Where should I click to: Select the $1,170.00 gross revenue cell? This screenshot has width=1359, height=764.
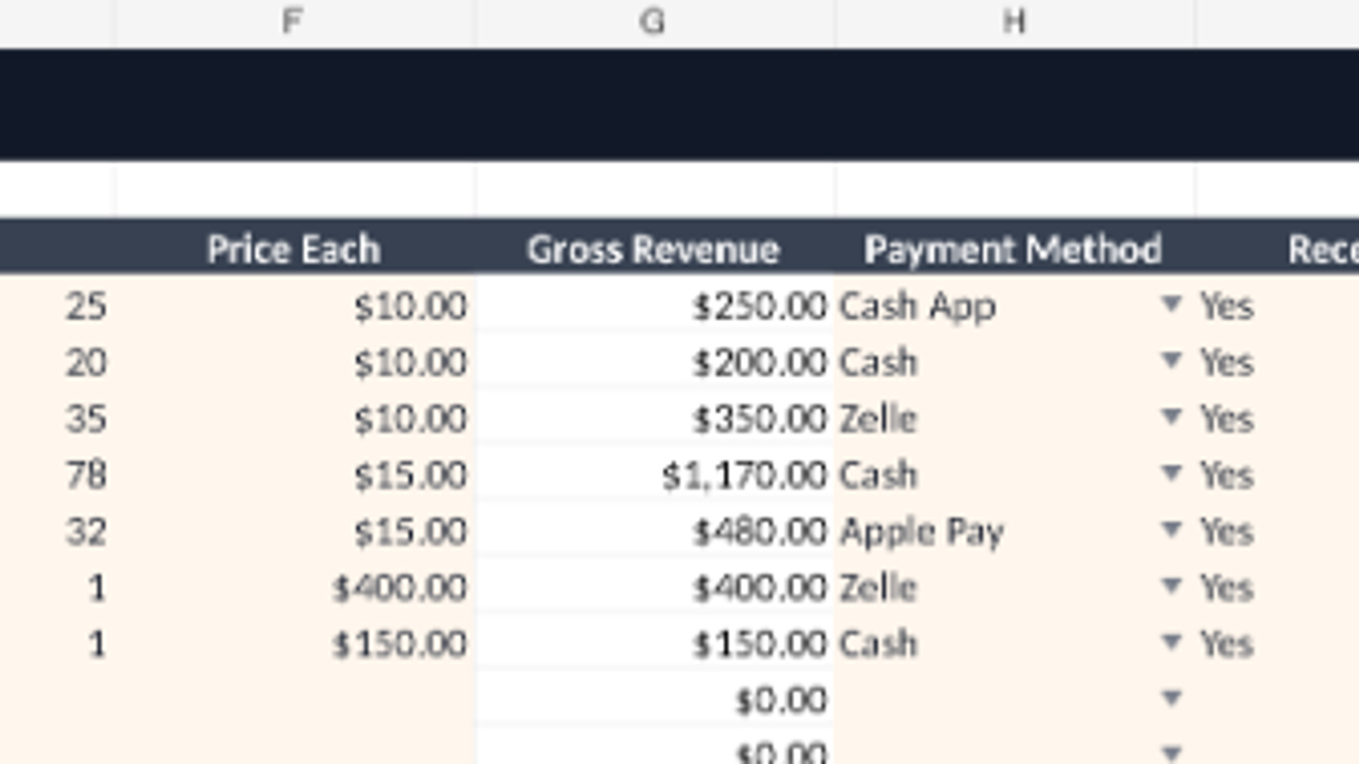coord(655,475)
